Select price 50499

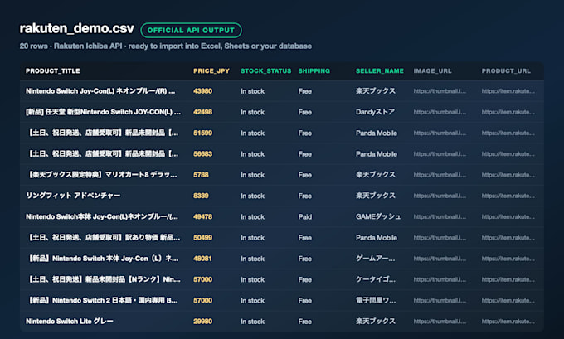point(202,237)
